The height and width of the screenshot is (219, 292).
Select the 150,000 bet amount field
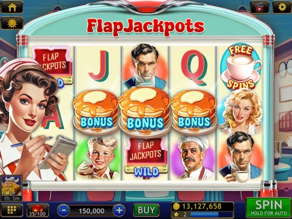tap(92, 211)
